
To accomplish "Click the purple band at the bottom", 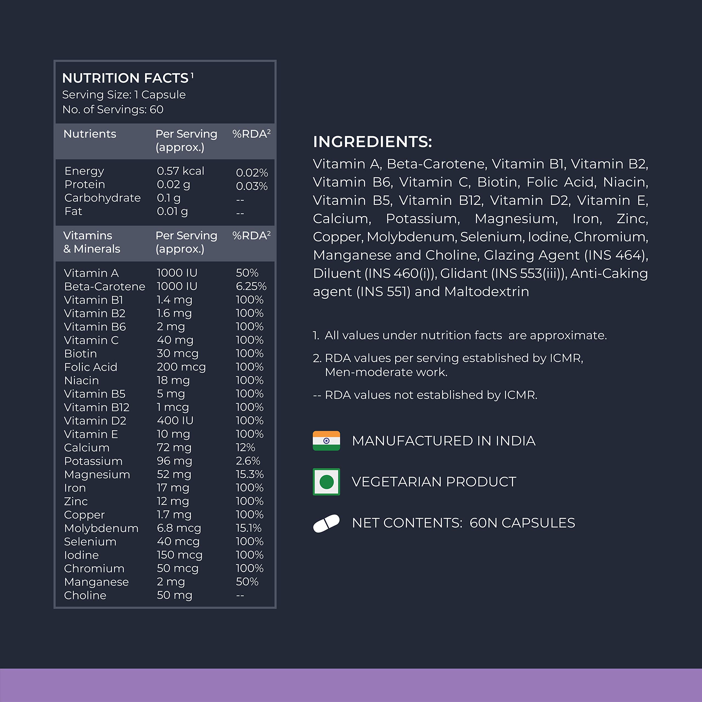I will click(351, 685).
